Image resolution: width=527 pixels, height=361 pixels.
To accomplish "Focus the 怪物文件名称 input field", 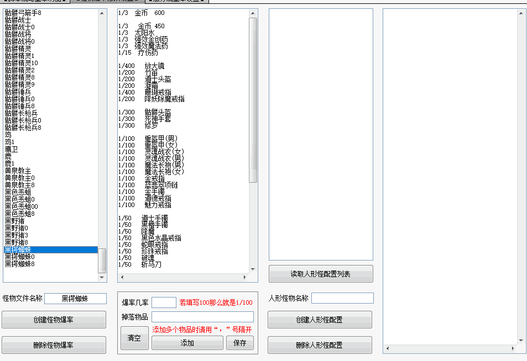I will tap(75, 299).
